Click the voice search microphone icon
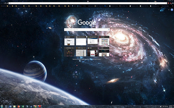 coord(109,29)
